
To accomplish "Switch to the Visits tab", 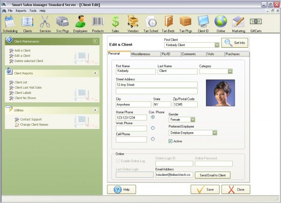I will (211, 54).
